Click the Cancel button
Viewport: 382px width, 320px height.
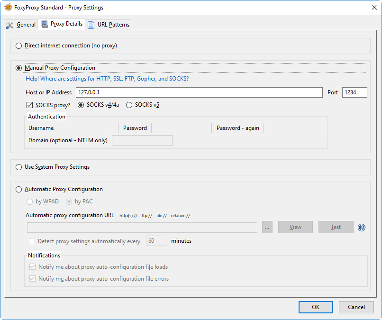pos(356,307)
